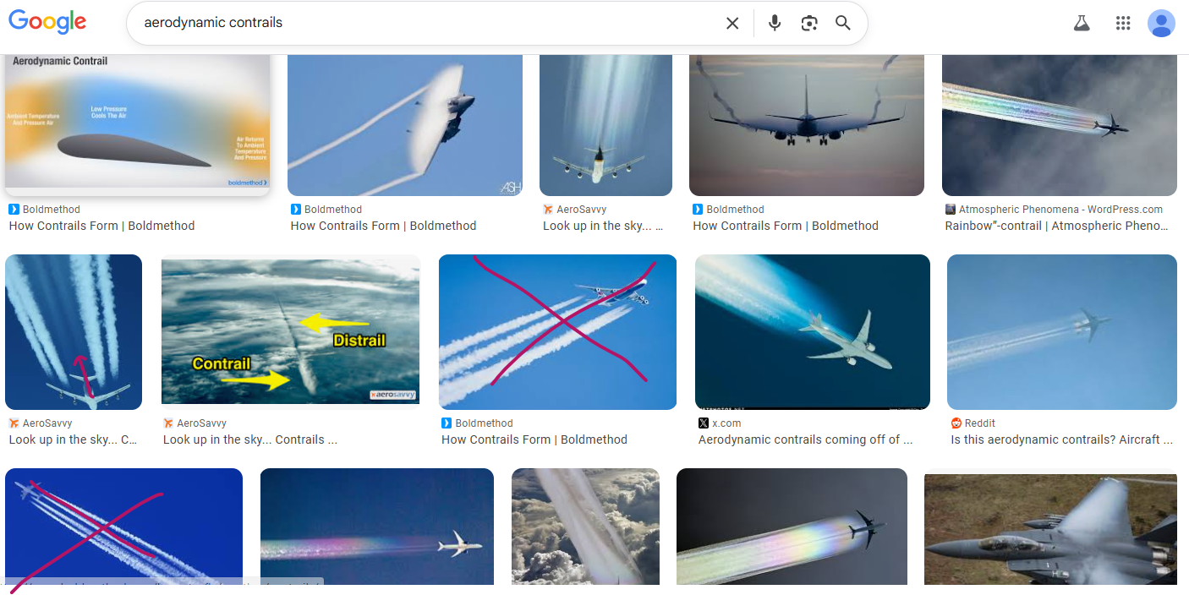
Task: Open the Contrail and Distrail labeled image
Action: pyautogui.click(x=290, y=331)
